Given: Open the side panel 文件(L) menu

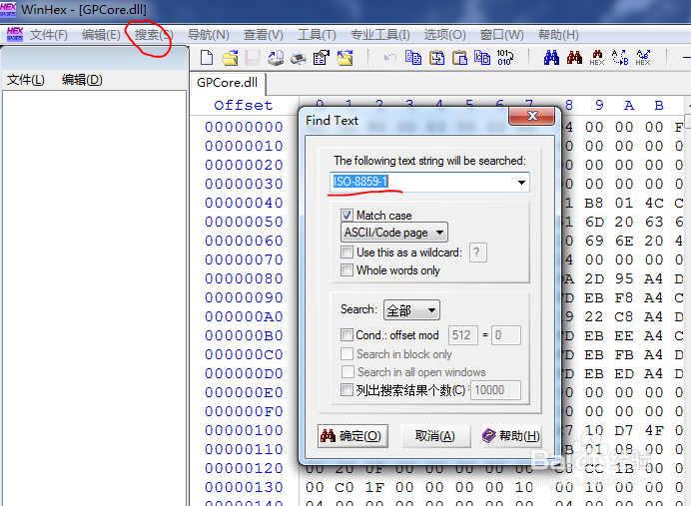Looking at the screenshot, I should [x=26, y=80].
